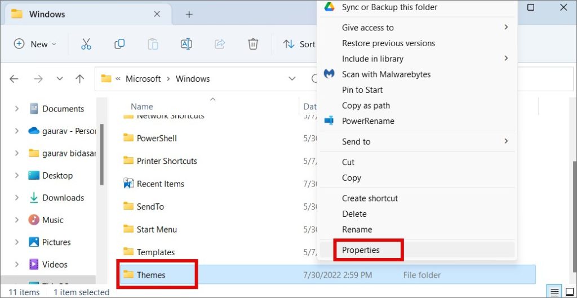Switch to details view layout icon

[x=554, y=291]
